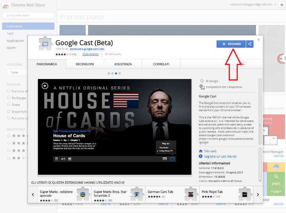This screenshot has height=213, width=286.
Task: Click the Cerca nello store search field
Action: [x=28, y=15]
